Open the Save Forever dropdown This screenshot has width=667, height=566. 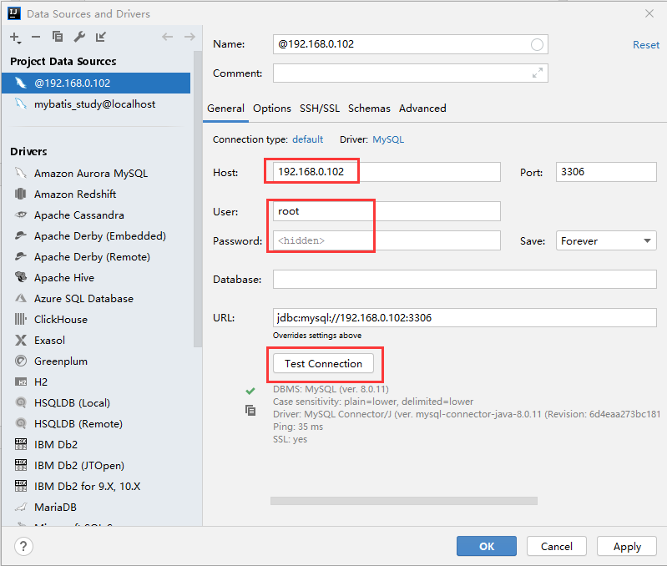tap(606, 240)
